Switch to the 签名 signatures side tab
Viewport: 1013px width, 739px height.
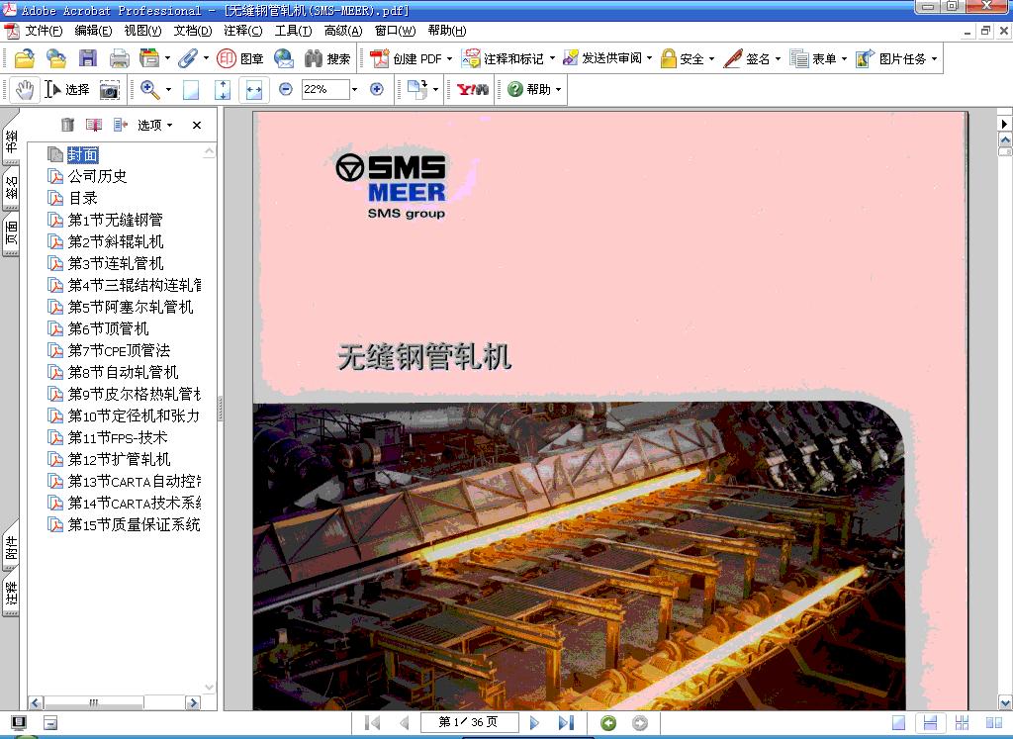point(11,190)
